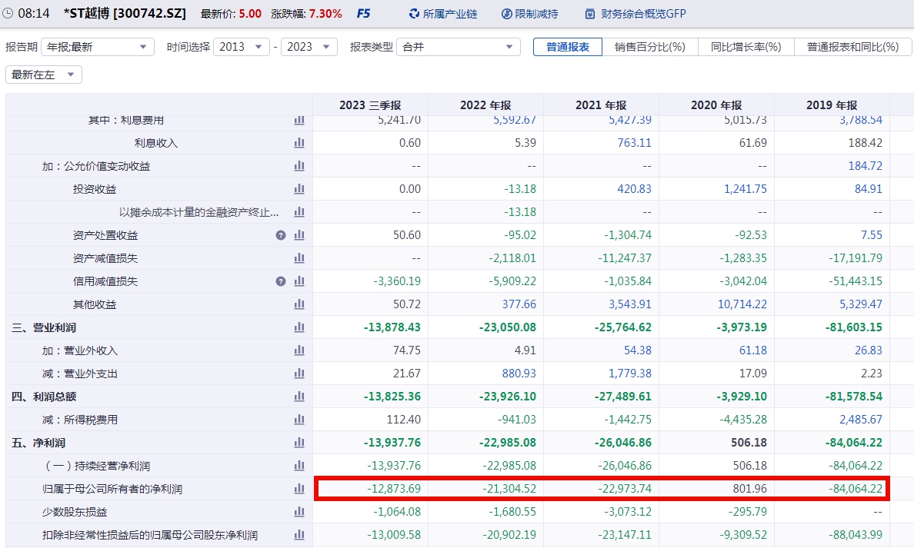The image size is (914, 548).
Task: Open the end year 2023 dropdown
Action: 309,47
